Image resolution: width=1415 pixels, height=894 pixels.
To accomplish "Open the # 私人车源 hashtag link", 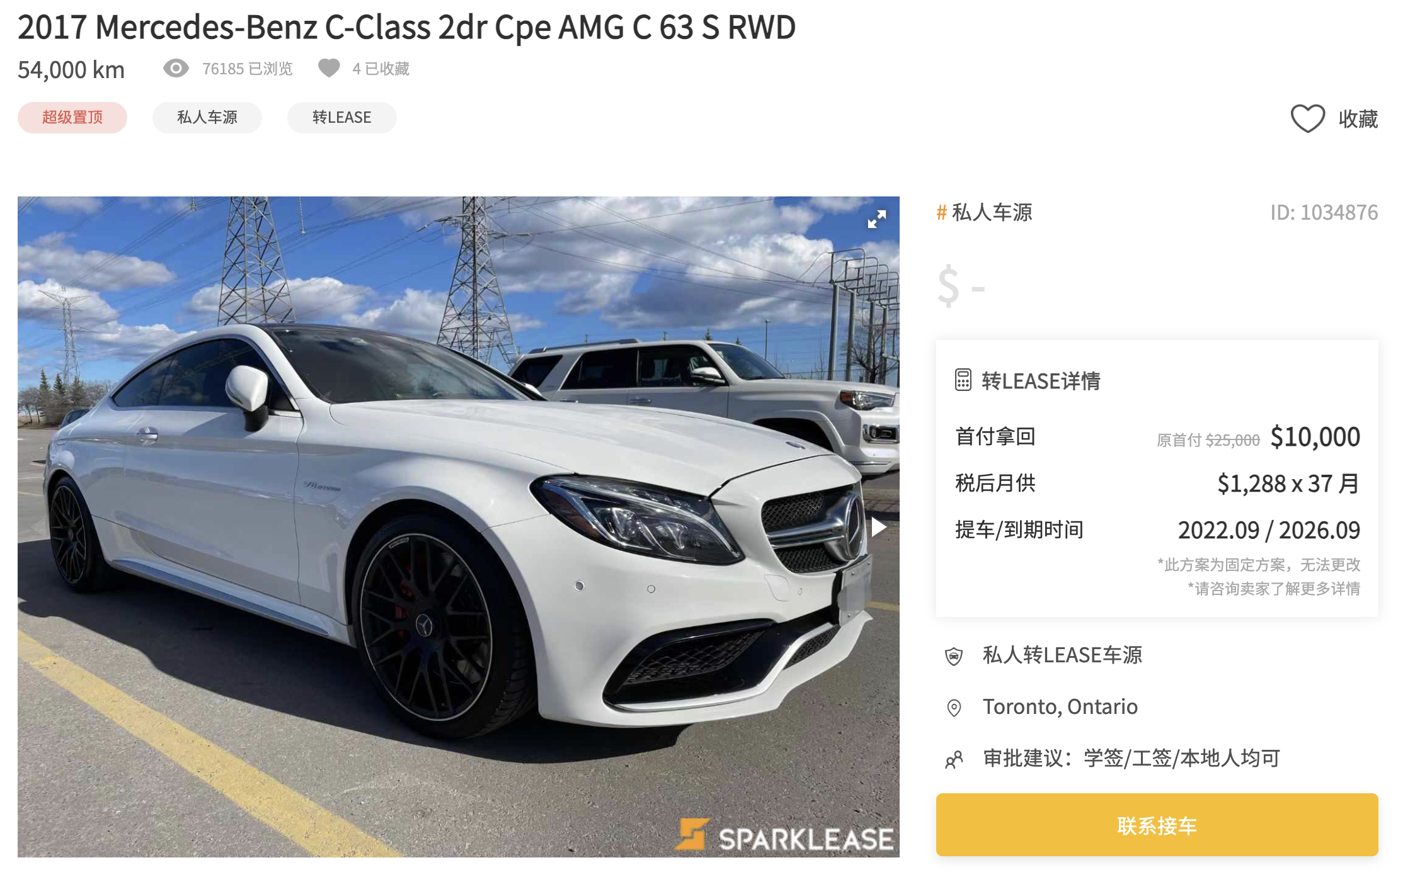I will coord(985,212).
